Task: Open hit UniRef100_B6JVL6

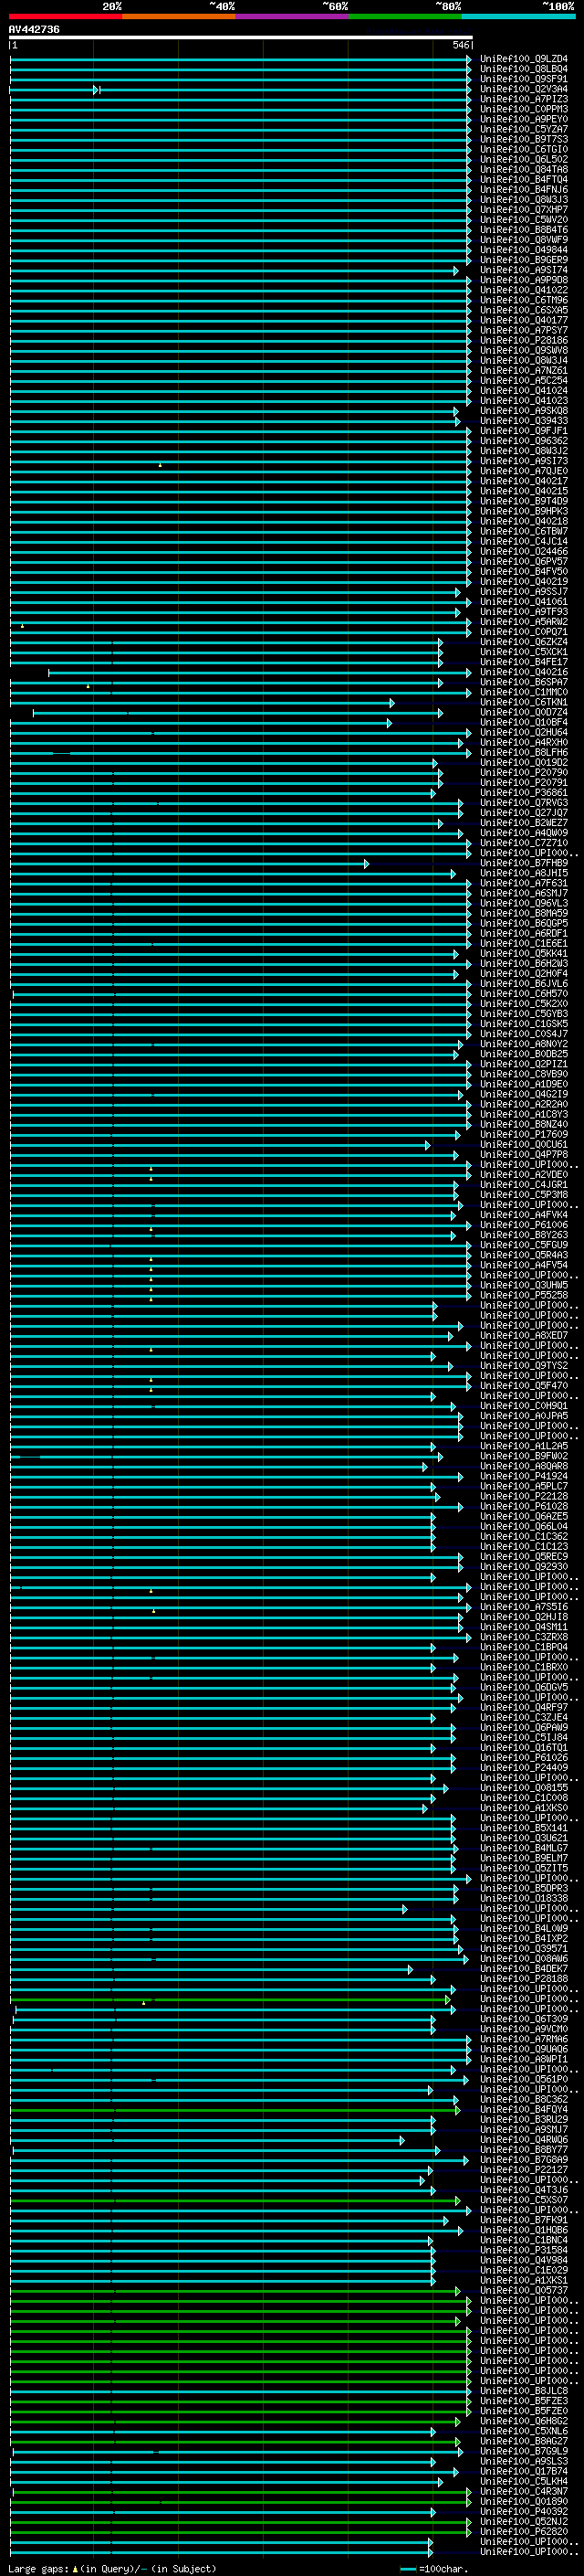Action: click(x=523, y=983)
